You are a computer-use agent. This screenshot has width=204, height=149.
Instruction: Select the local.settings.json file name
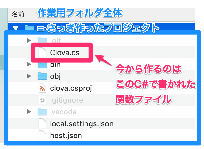[x=81, y=124]
